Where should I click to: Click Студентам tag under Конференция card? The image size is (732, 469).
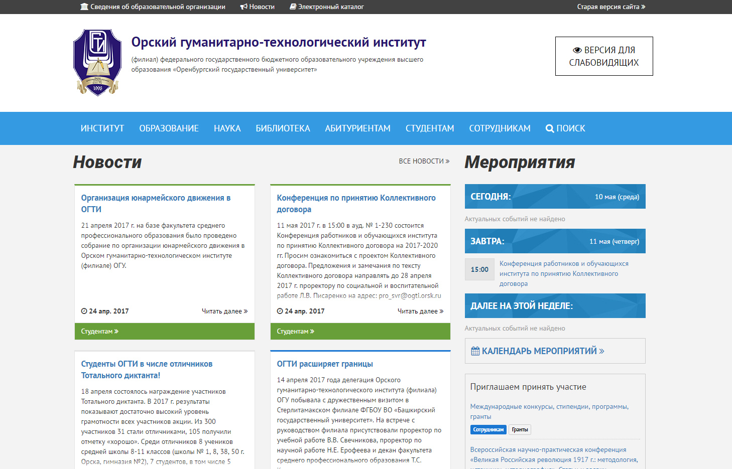pos(296,331)
